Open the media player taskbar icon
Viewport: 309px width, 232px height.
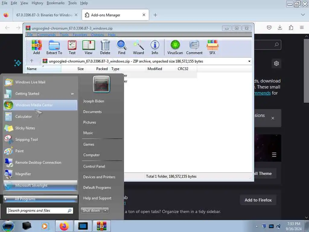pos(45,226)
